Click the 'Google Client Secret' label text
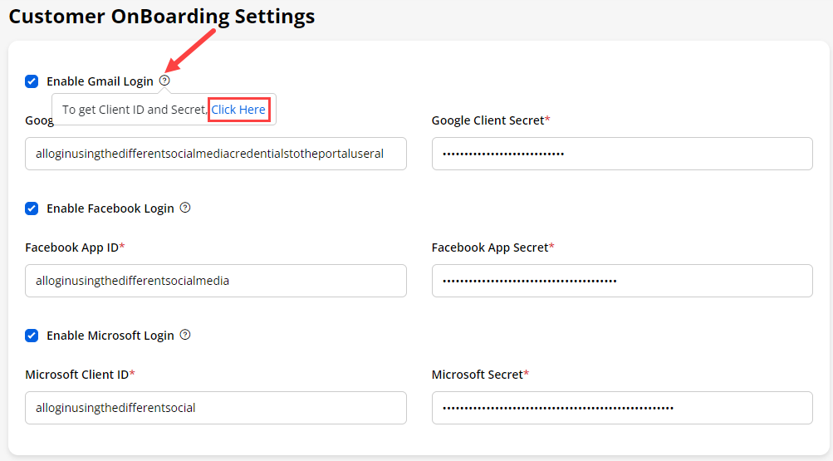 point(488,120)
